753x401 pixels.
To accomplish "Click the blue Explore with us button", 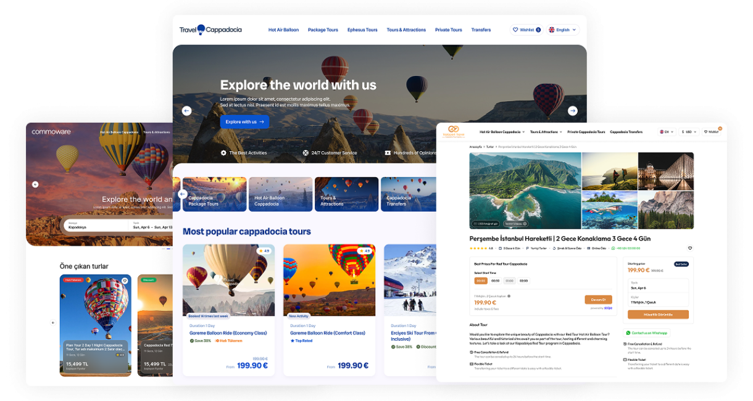I will 244,122.
